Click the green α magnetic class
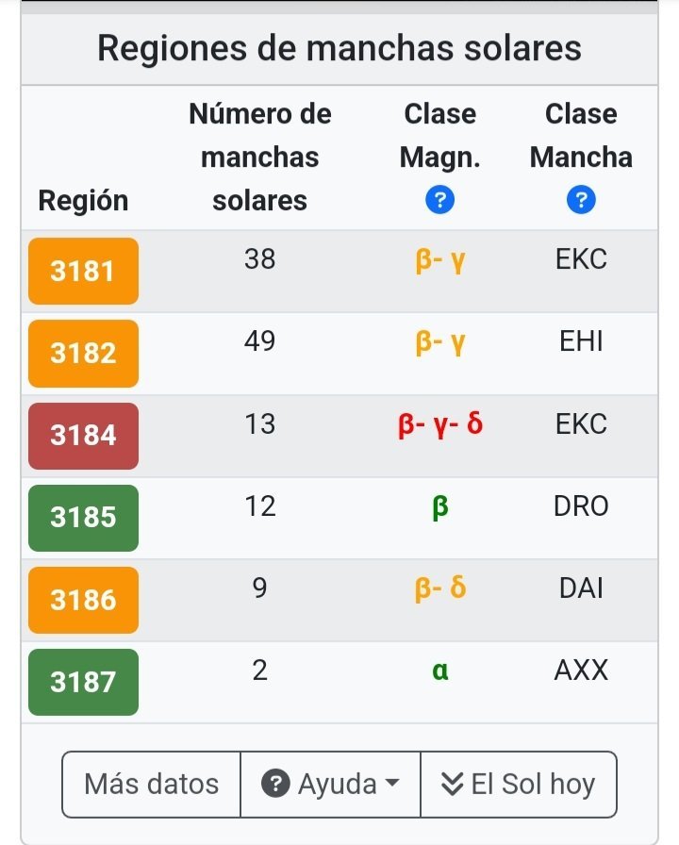The image size is (679, 845). pyautogui.click(x=440, y=671)
